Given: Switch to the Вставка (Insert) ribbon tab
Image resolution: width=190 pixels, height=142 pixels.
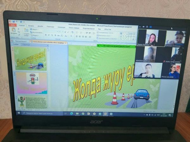Looking at the screenshot, I should click(31, 26).
